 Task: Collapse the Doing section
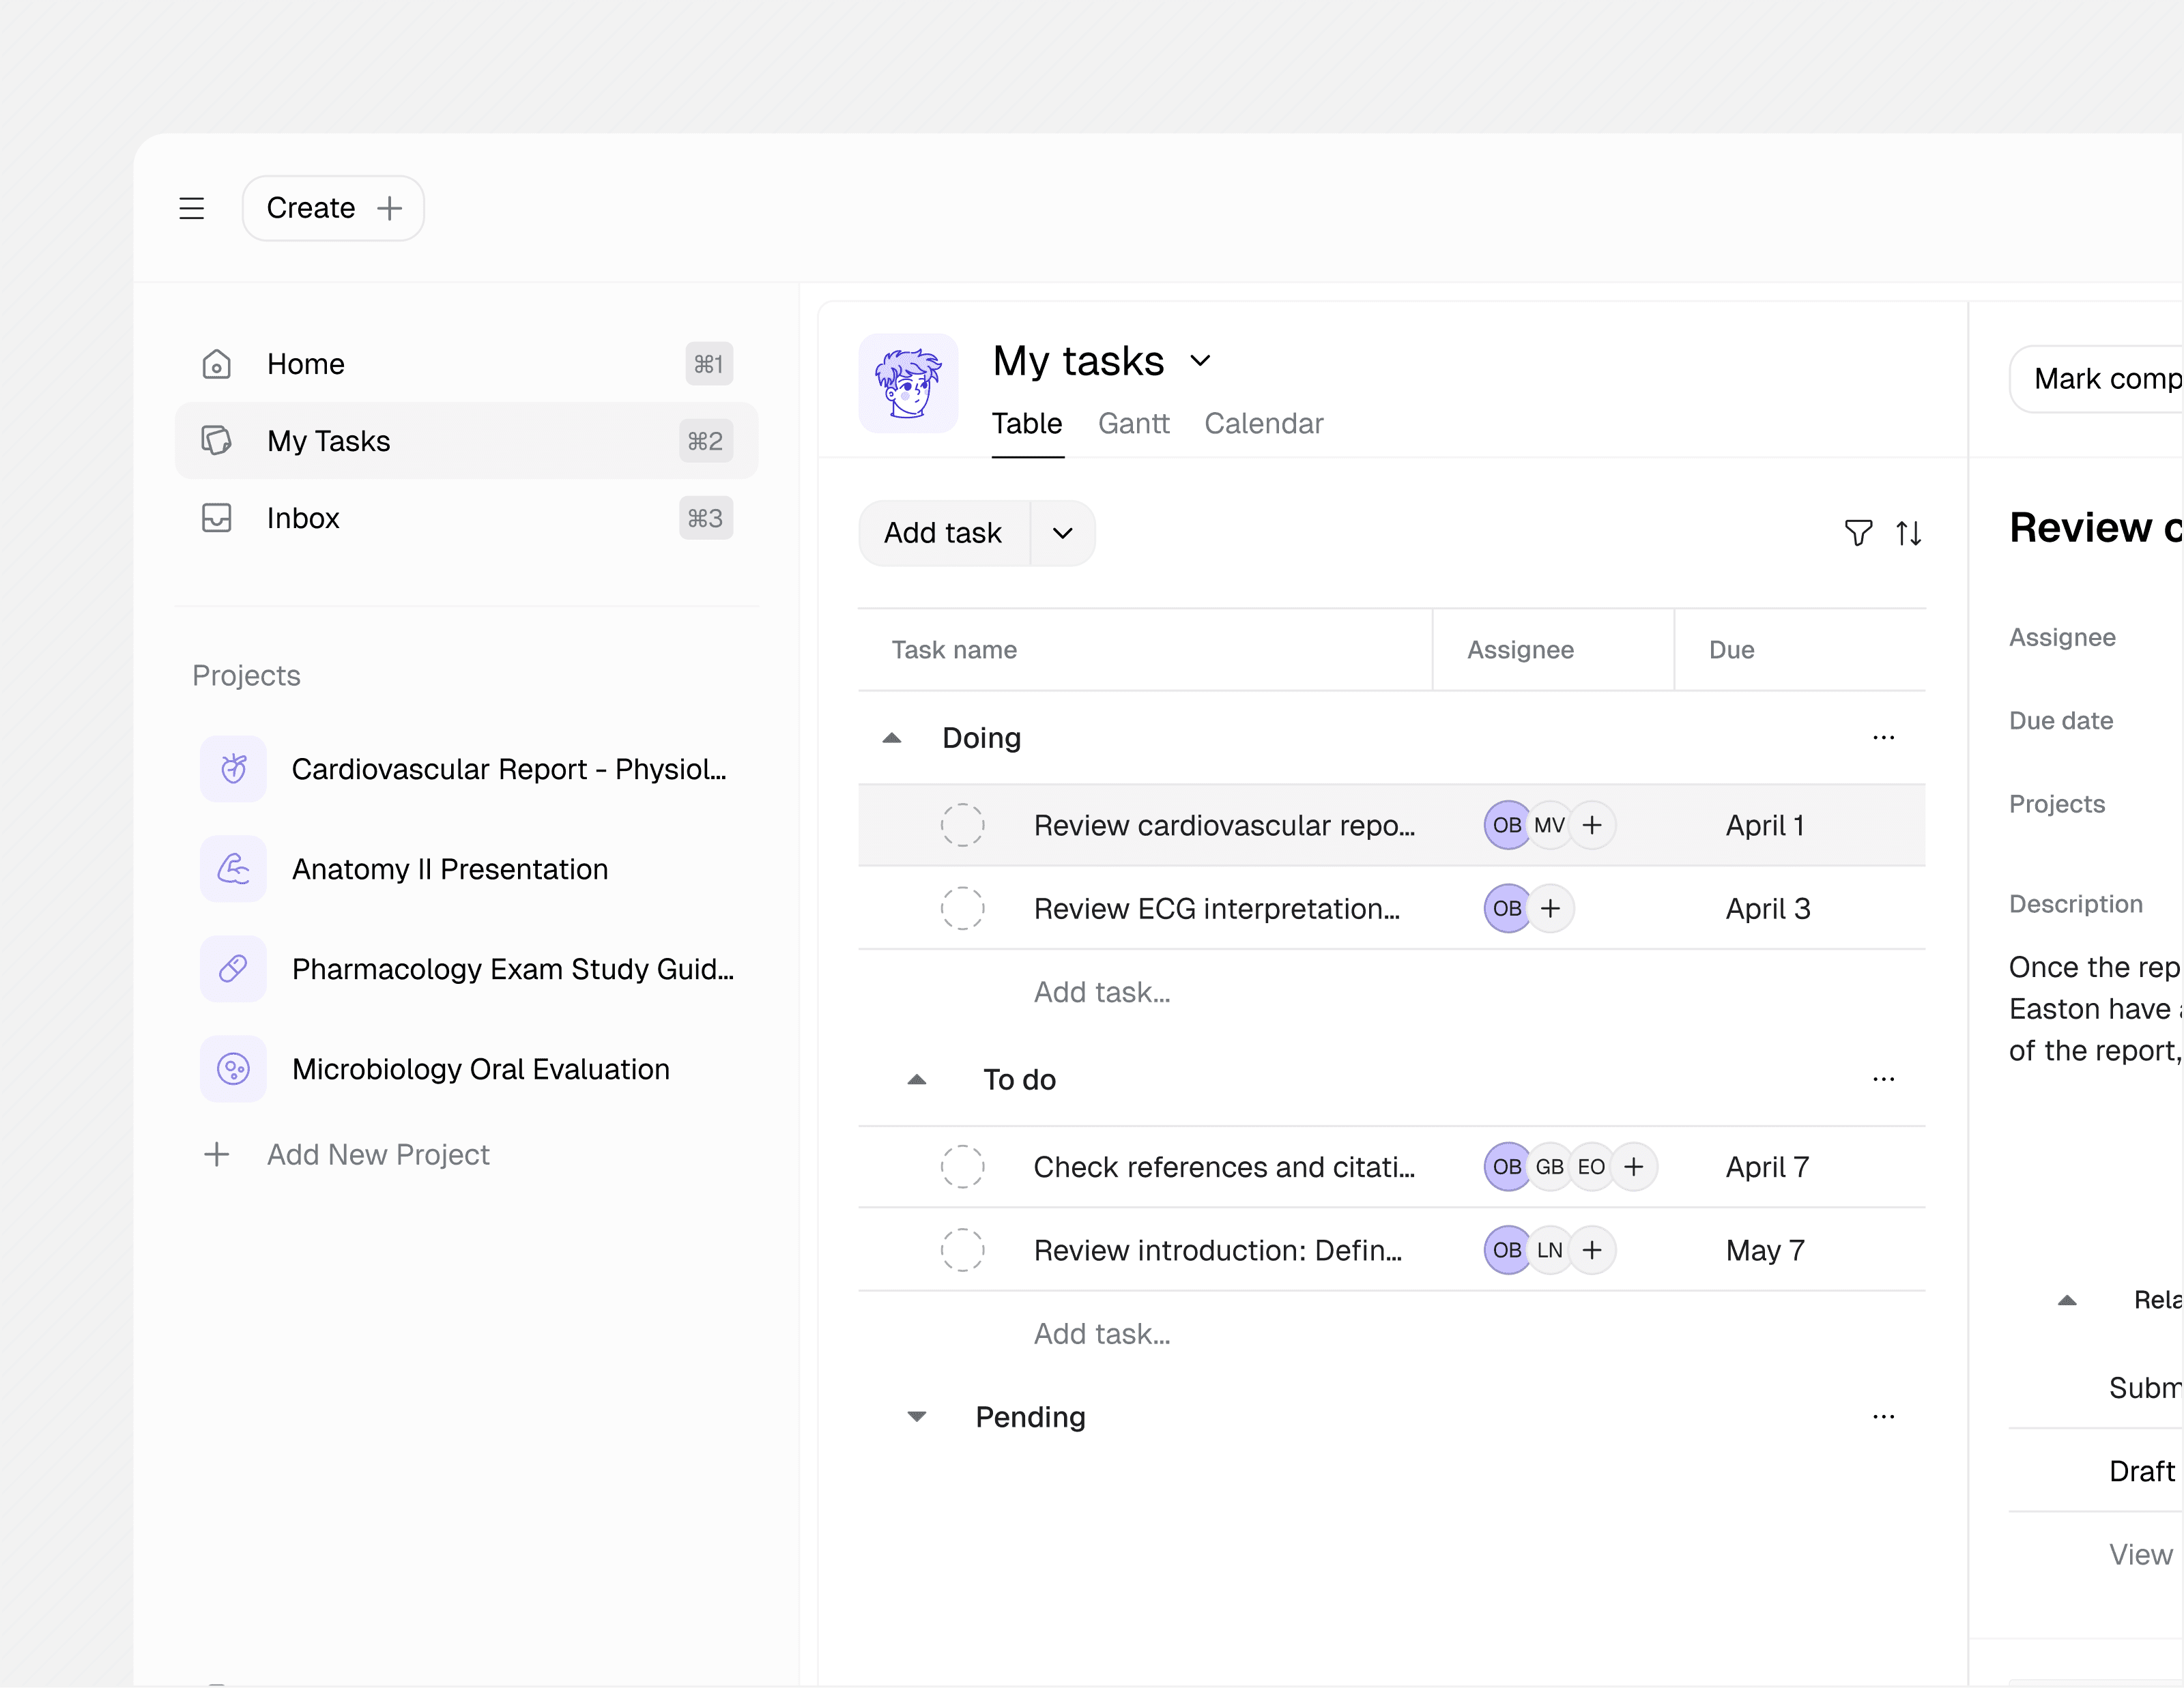[892, 738]
